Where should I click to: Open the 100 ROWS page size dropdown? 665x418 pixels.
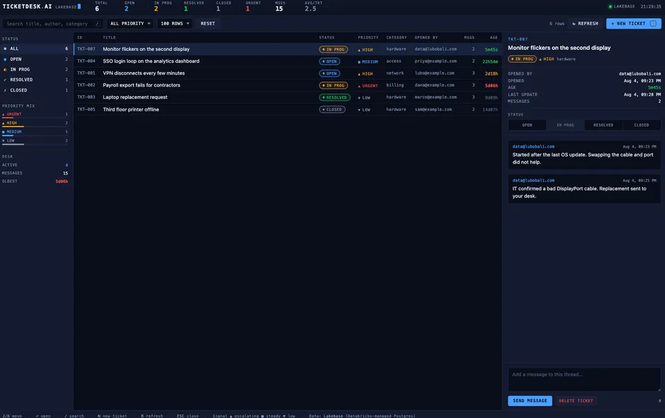175,24
